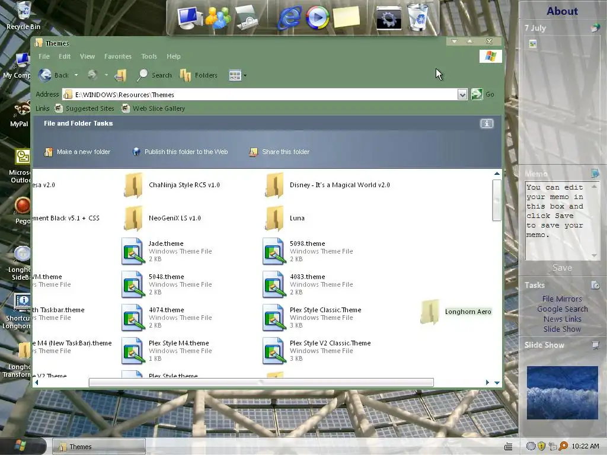Open the File Mirrors sidebar task
The width and height of the screenshot is (607, 455).
click(x=562, y=299)
